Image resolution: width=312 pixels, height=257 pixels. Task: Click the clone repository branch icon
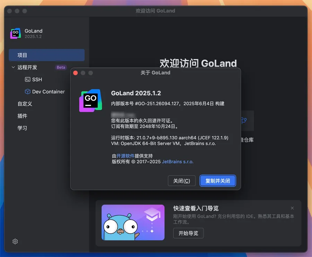(244, 121)
